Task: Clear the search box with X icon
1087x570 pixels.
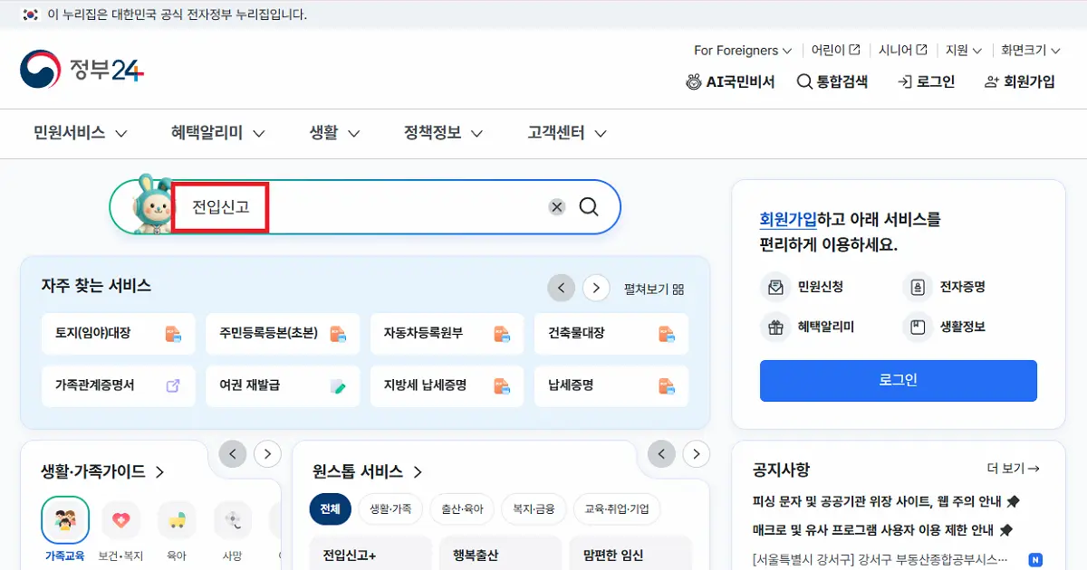Action: point(557,207)
